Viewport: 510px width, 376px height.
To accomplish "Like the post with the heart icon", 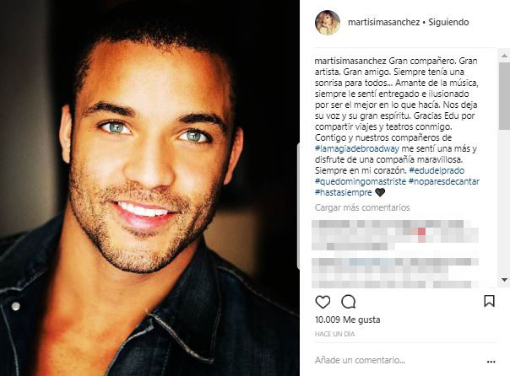I will (323, 302).
